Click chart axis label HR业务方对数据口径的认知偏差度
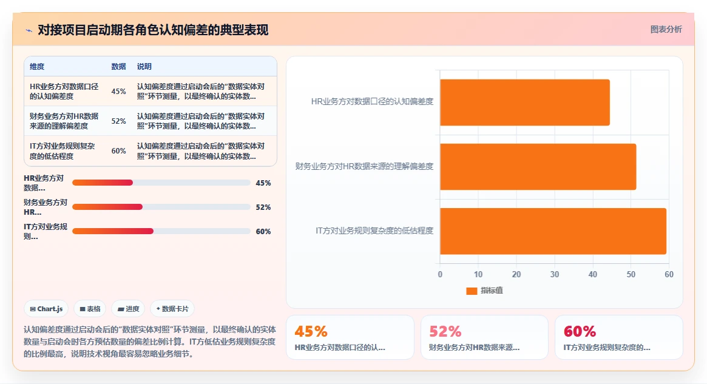 pos(372,102)
